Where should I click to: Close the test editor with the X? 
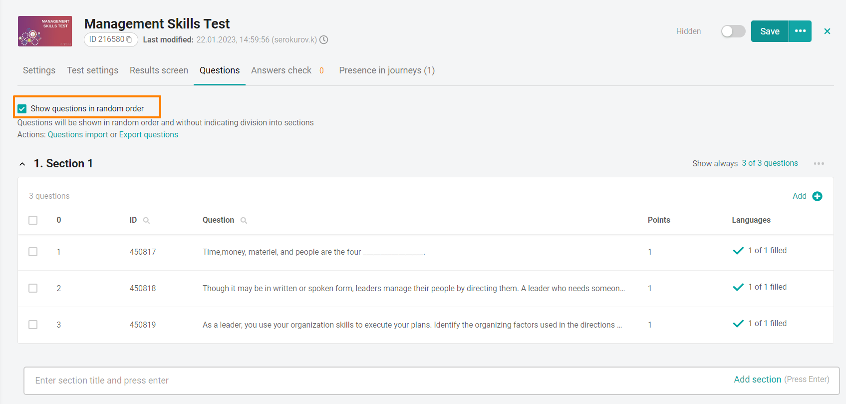[827, 31]
